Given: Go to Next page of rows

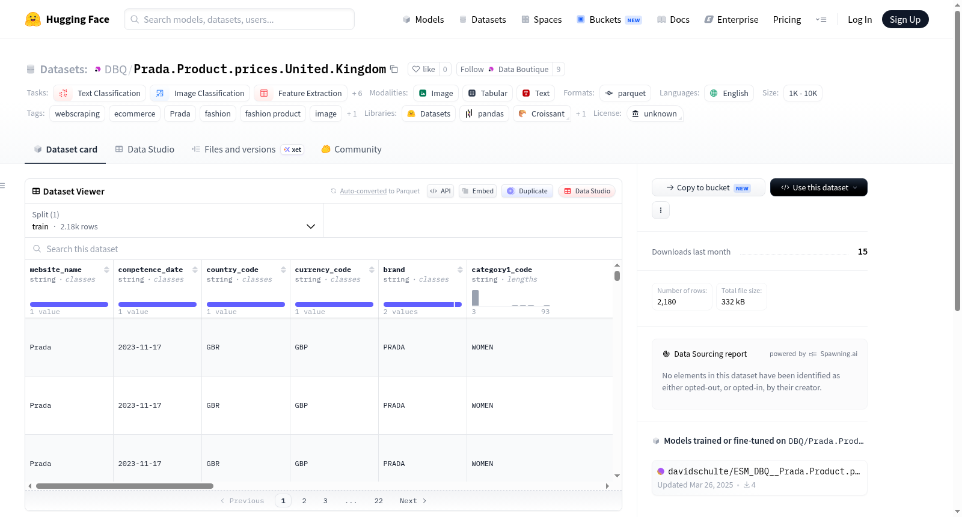Looking at the screenshot, I should pyautogui.click(x=413, y=501).
